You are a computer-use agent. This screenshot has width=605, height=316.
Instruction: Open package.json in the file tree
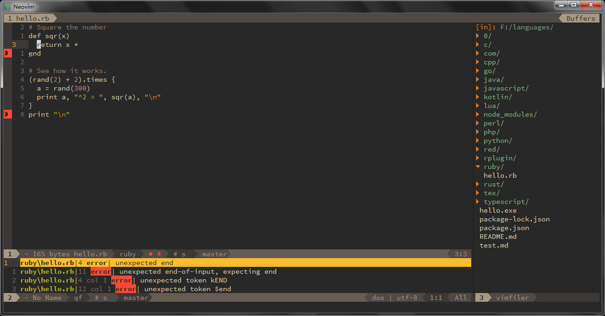click(504, 228)
